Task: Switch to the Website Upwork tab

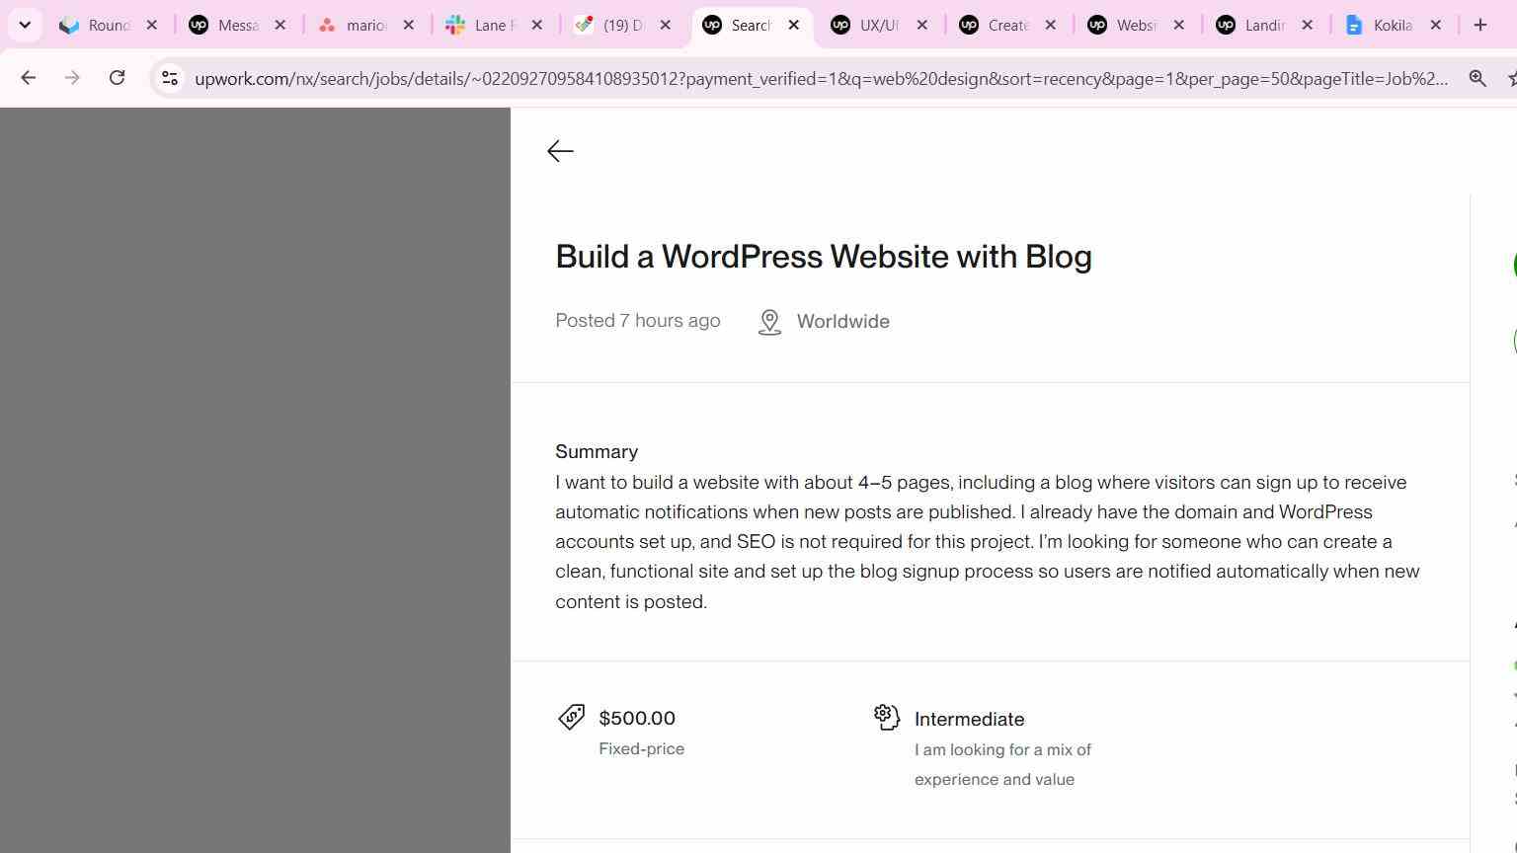Action: tap(1122, 25)
